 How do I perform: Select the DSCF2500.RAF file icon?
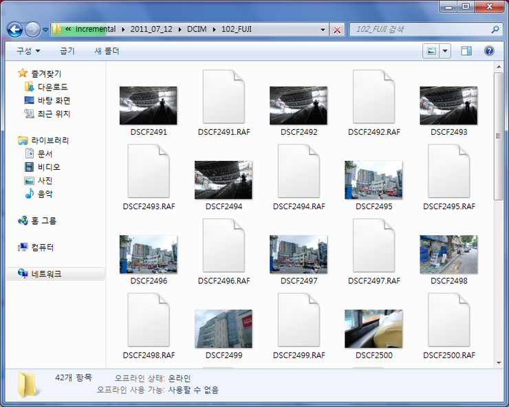[449, 320]
